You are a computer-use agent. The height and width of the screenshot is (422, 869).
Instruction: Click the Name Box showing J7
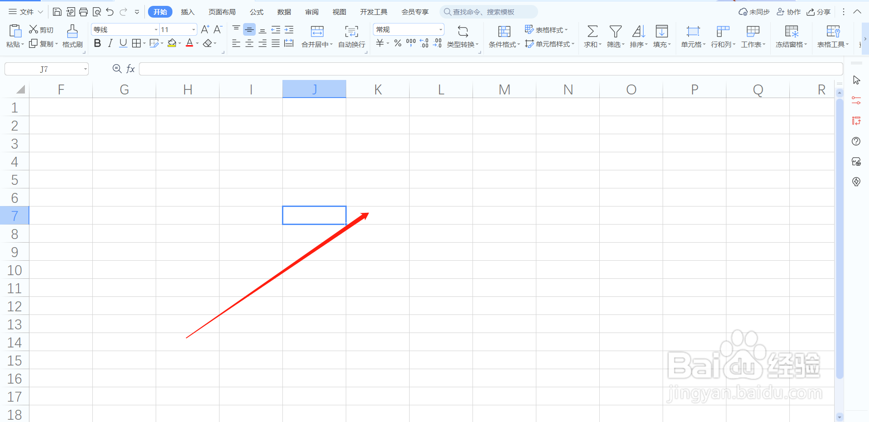[x=47, y=69]
